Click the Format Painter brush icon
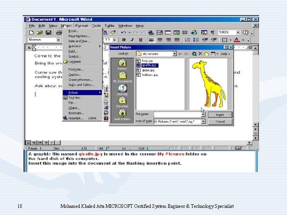 113,33
